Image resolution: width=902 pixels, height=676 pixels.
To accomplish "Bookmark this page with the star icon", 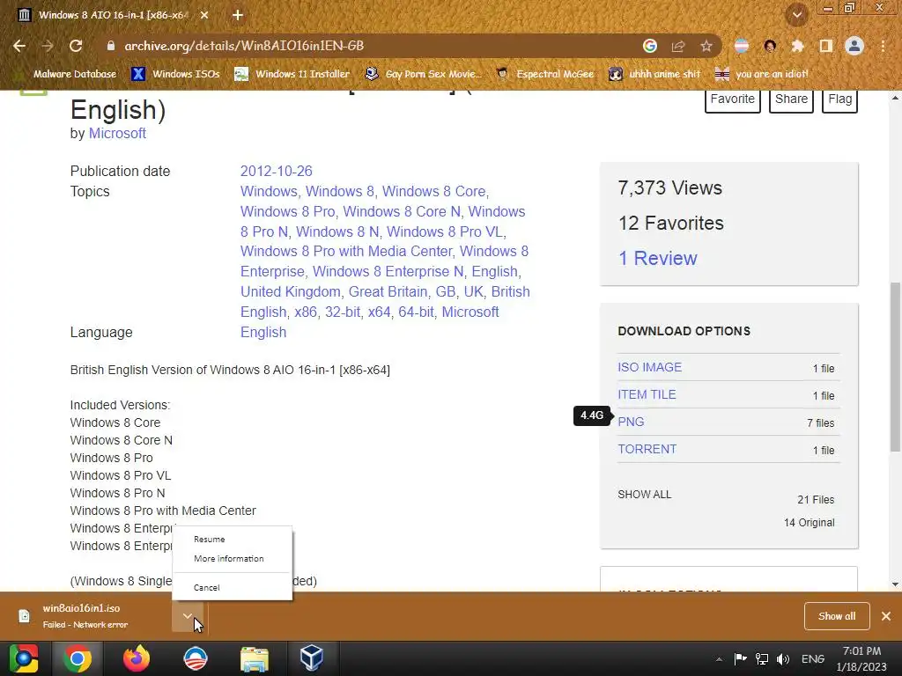I will (x=706, y=46).
